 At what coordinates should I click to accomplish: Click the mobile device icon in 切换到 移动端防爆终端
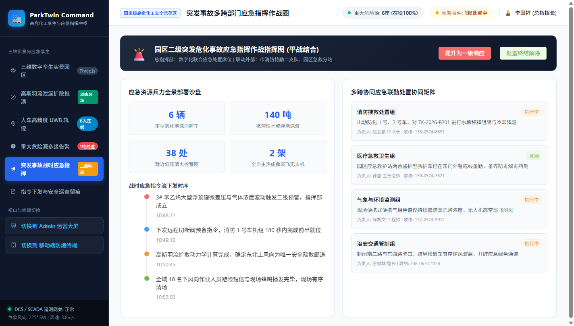click(x=14, y=245)
